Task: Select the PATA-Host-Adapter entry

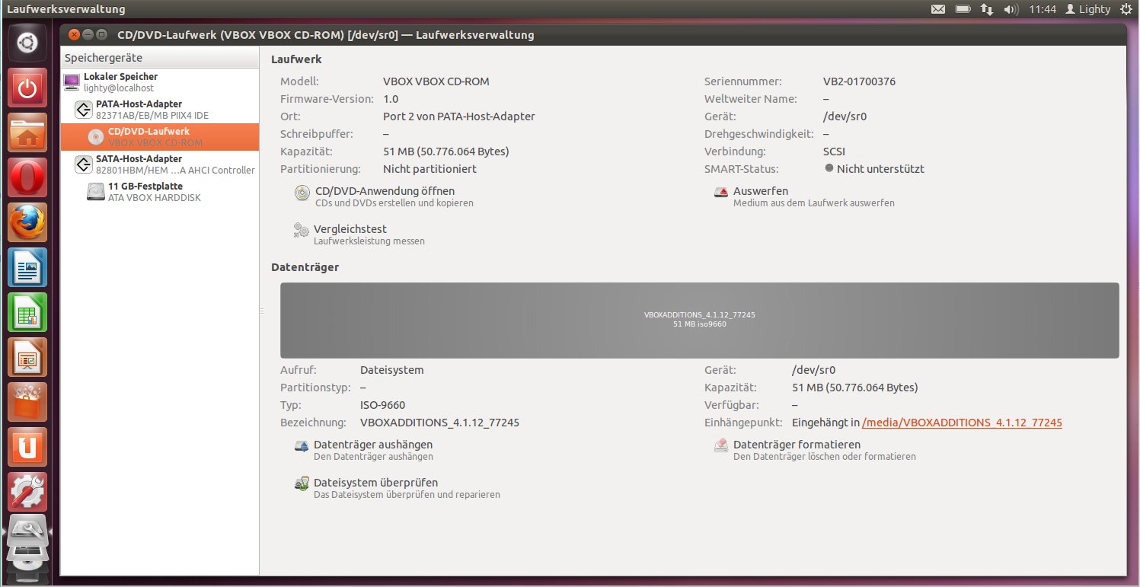Action: tap(160, 110)
